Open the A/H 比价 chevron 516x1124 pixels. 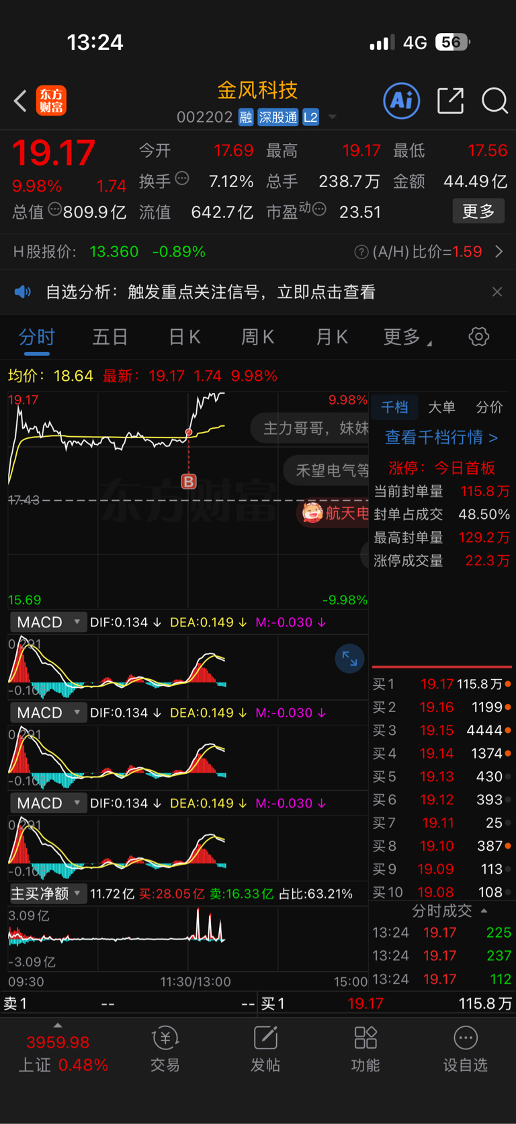point(499,252)
